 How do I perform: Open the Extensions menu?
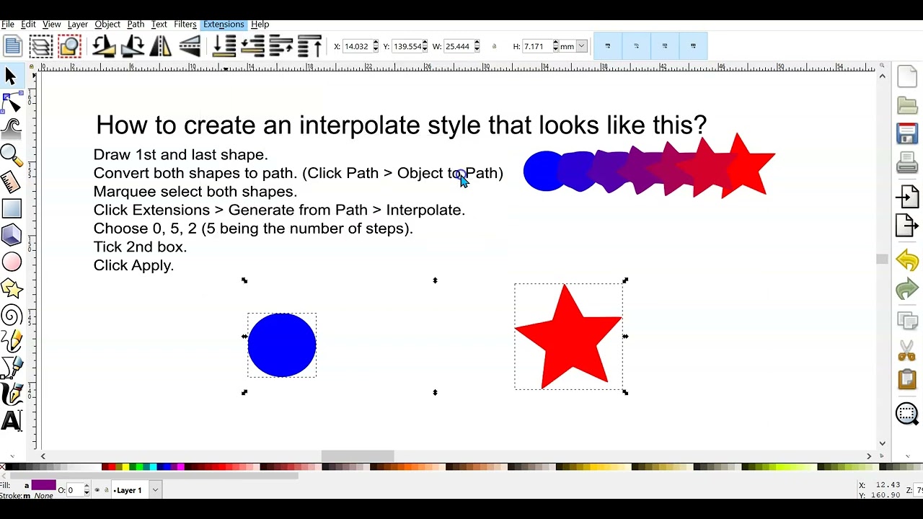(x=224, y=24)
